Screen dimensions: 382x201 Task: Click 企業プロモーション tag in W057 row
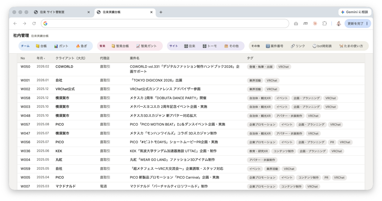[x=262, y=124]
